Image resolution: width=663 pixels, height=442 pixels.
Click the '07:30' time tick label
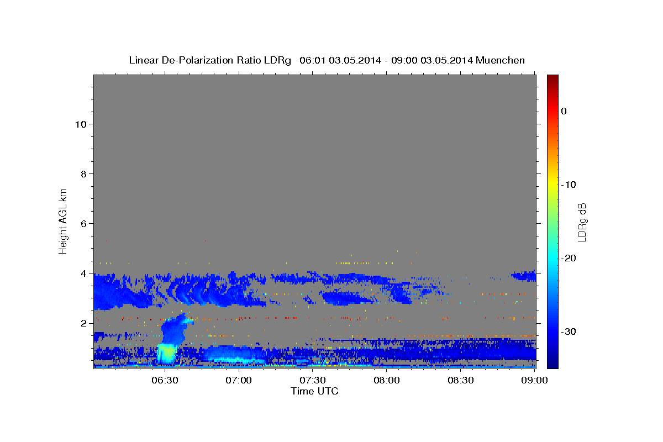pos(313,380)
